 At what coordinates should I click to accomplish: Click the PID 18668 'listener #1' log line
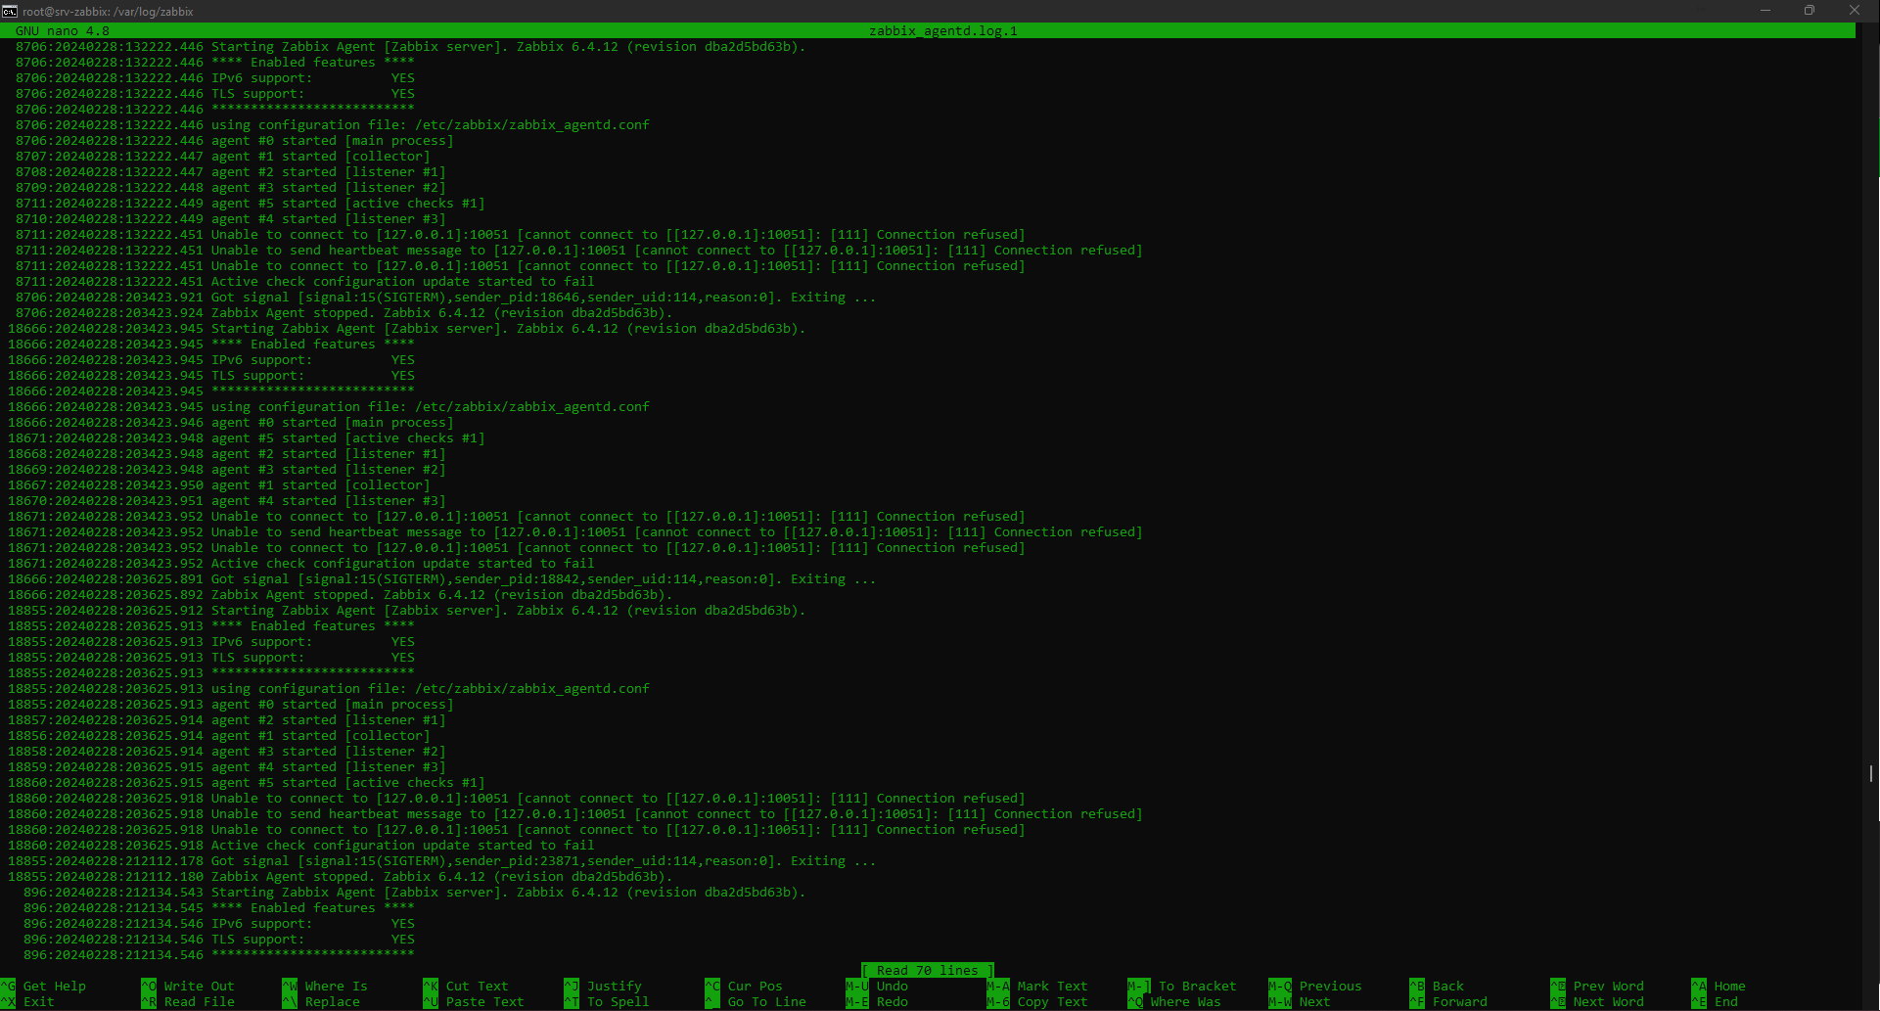(227, 454)
